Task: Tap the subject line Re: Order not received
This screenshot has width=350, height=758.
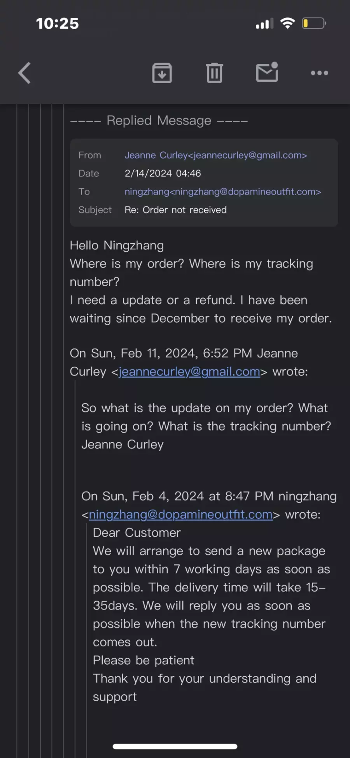Action: 175,210
